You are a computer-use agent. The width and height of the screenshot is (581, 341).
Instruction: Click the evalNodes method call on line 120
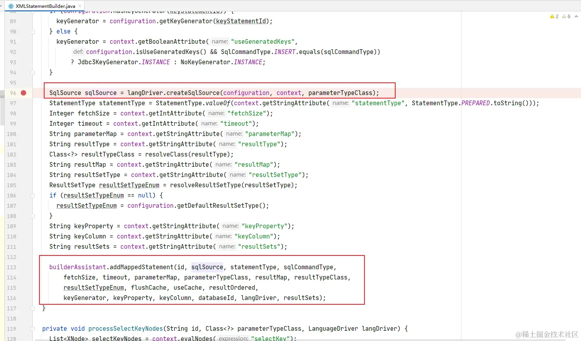[197, 339]
